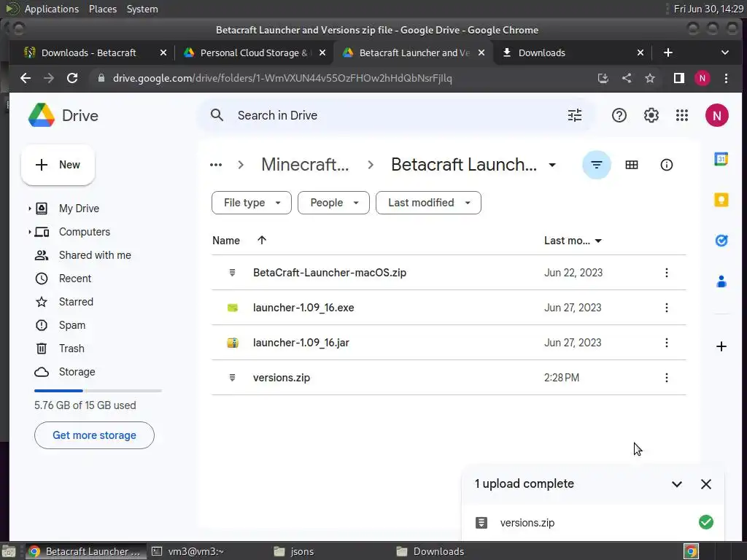
Task: Switch to grid layout view
Action: tap(631, 165)
